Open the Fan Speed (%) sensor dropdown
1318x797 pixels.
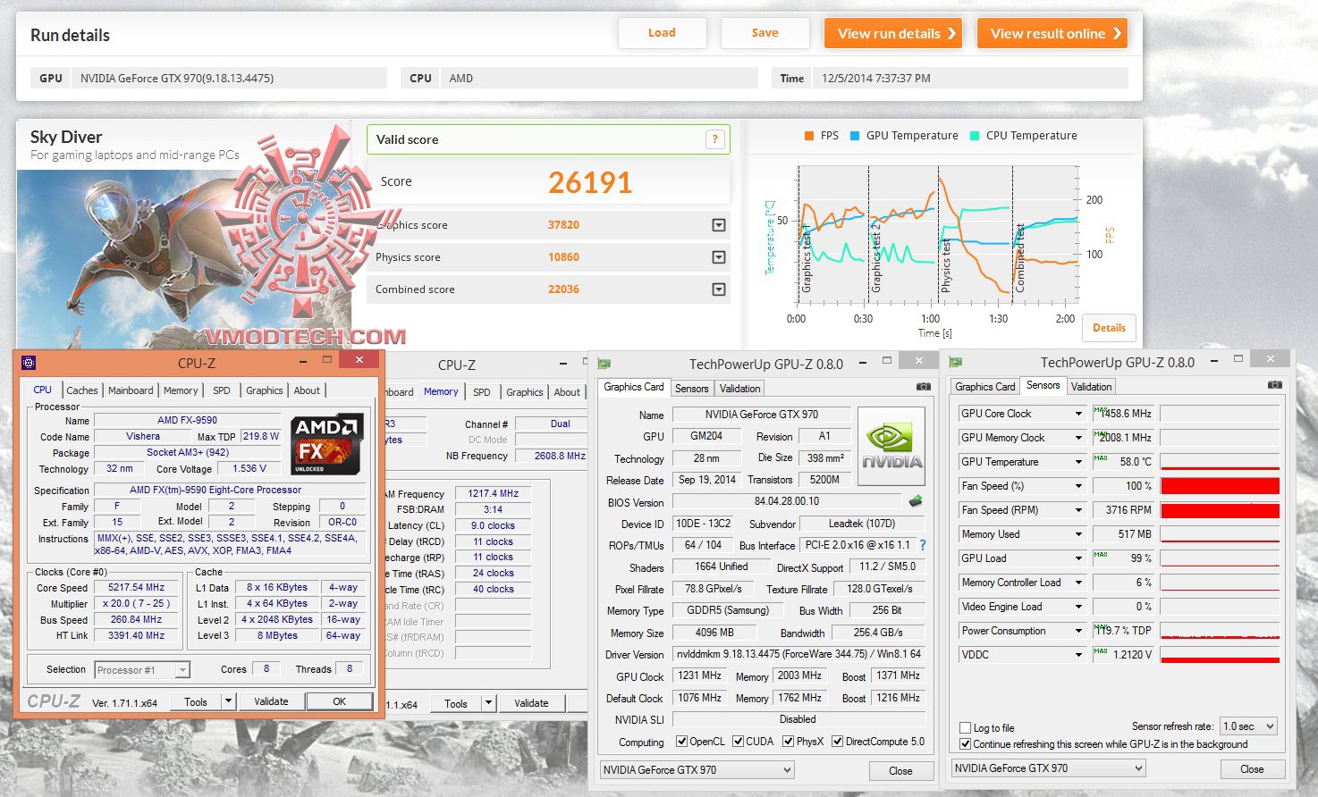point(1078,486)
